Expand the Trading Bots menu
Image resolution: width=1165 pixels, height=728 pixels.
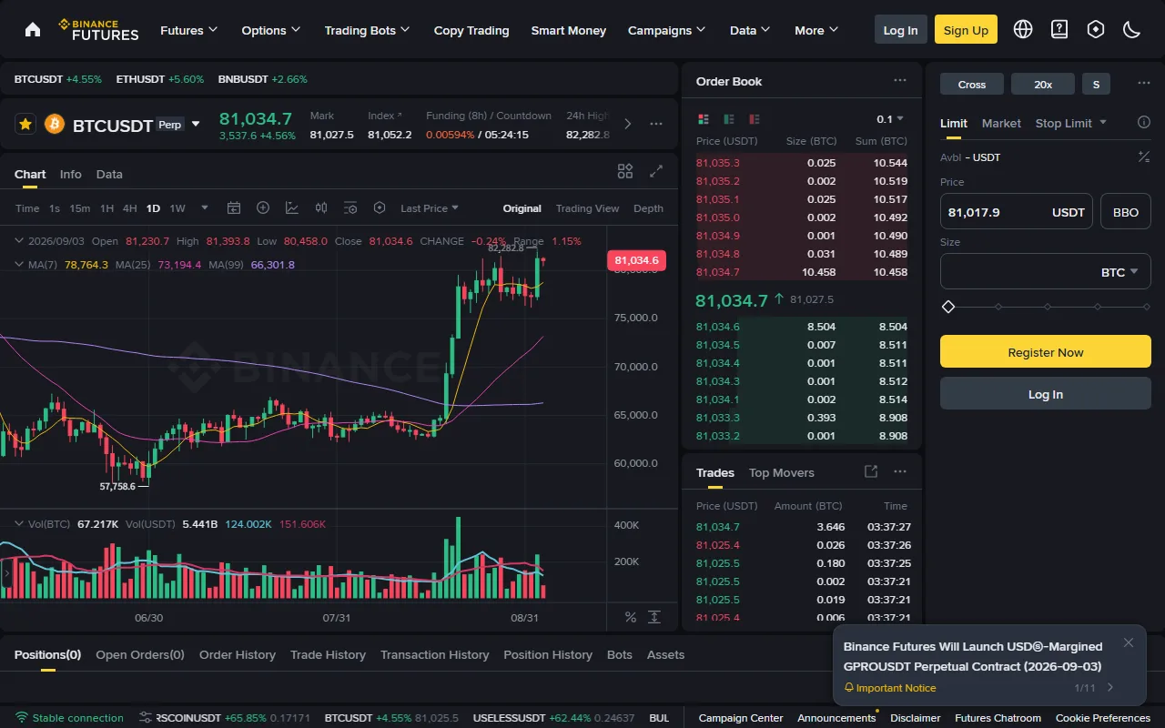368,30
